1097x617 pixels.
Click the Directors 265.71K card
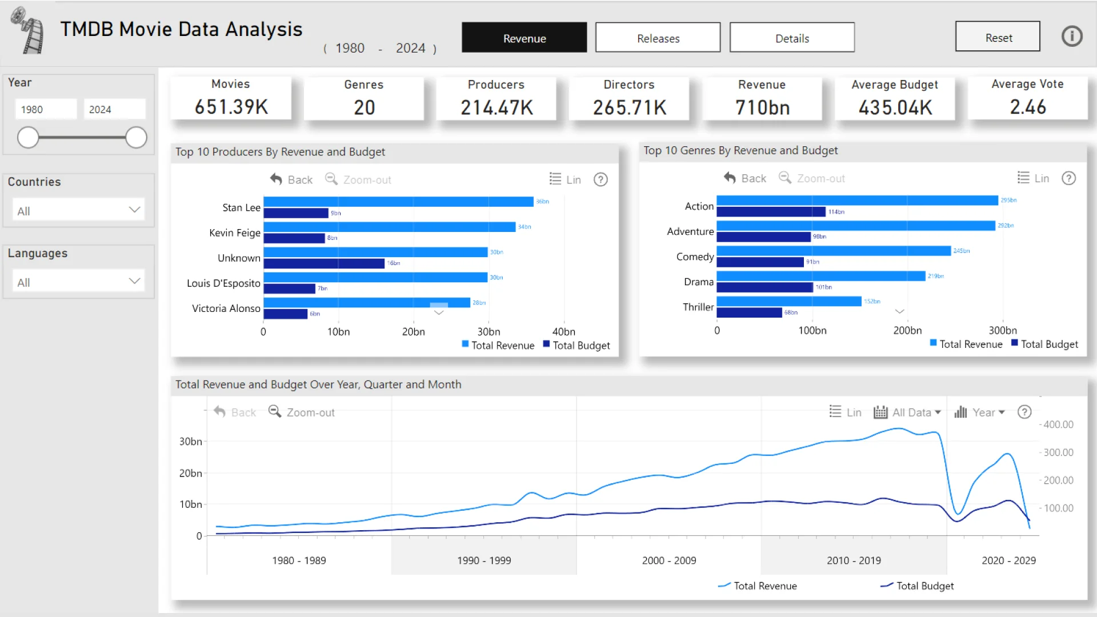(x=629, y=98)
